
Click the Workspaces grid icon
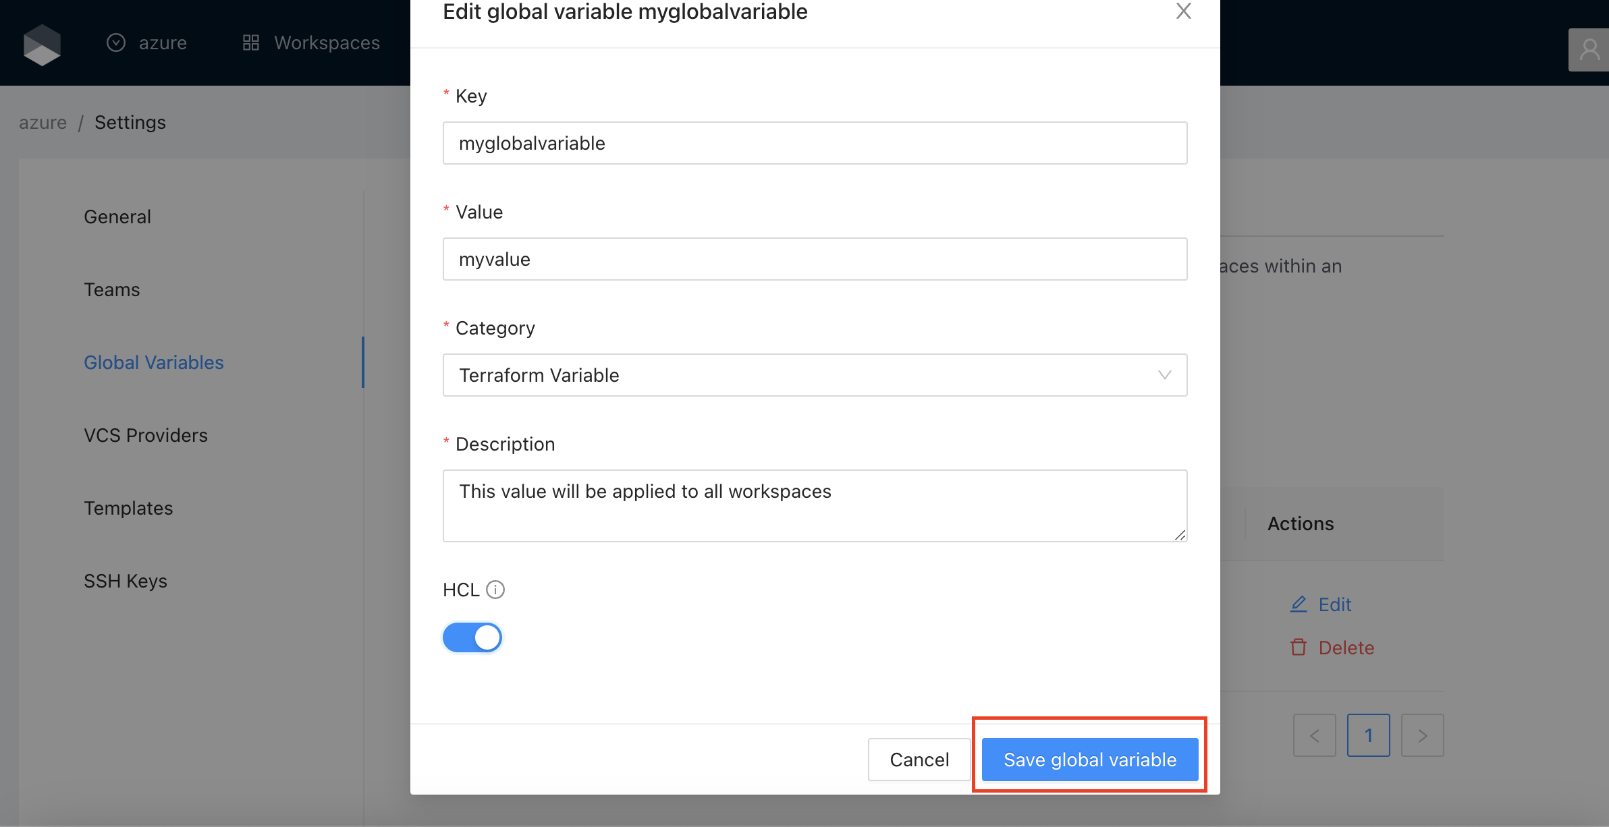tap(251, 42)
